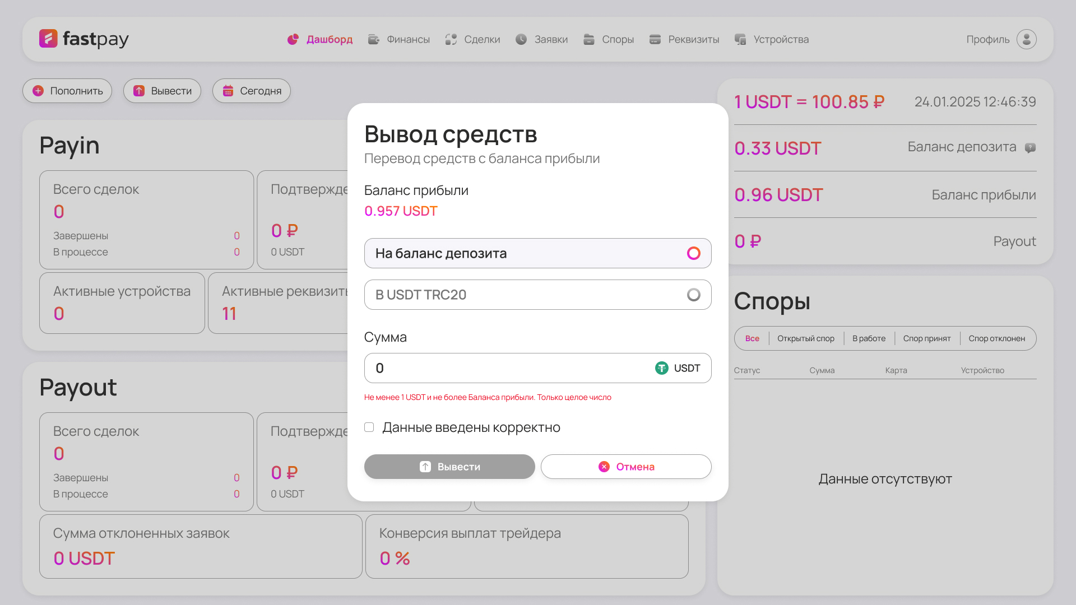
Task: Click the Реквизиты card icon
Action: [654, 39]
